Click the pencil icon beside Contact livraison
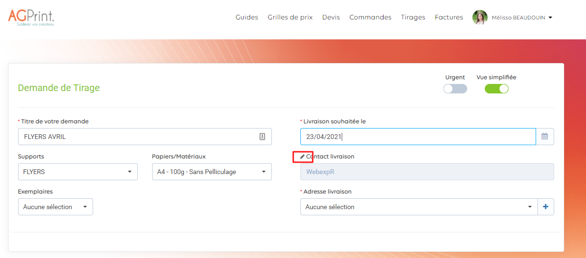This screenshot has height=258, width=586. [x=302, y=157]
